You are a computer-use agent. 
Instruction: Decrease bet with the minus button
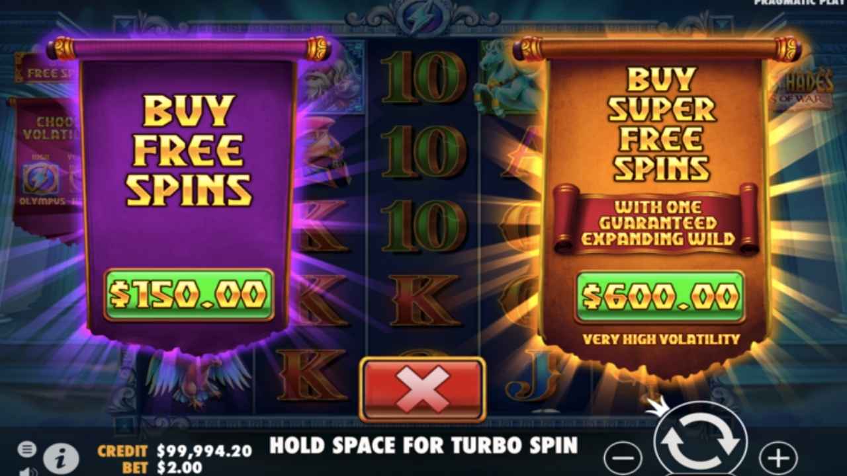623,457
